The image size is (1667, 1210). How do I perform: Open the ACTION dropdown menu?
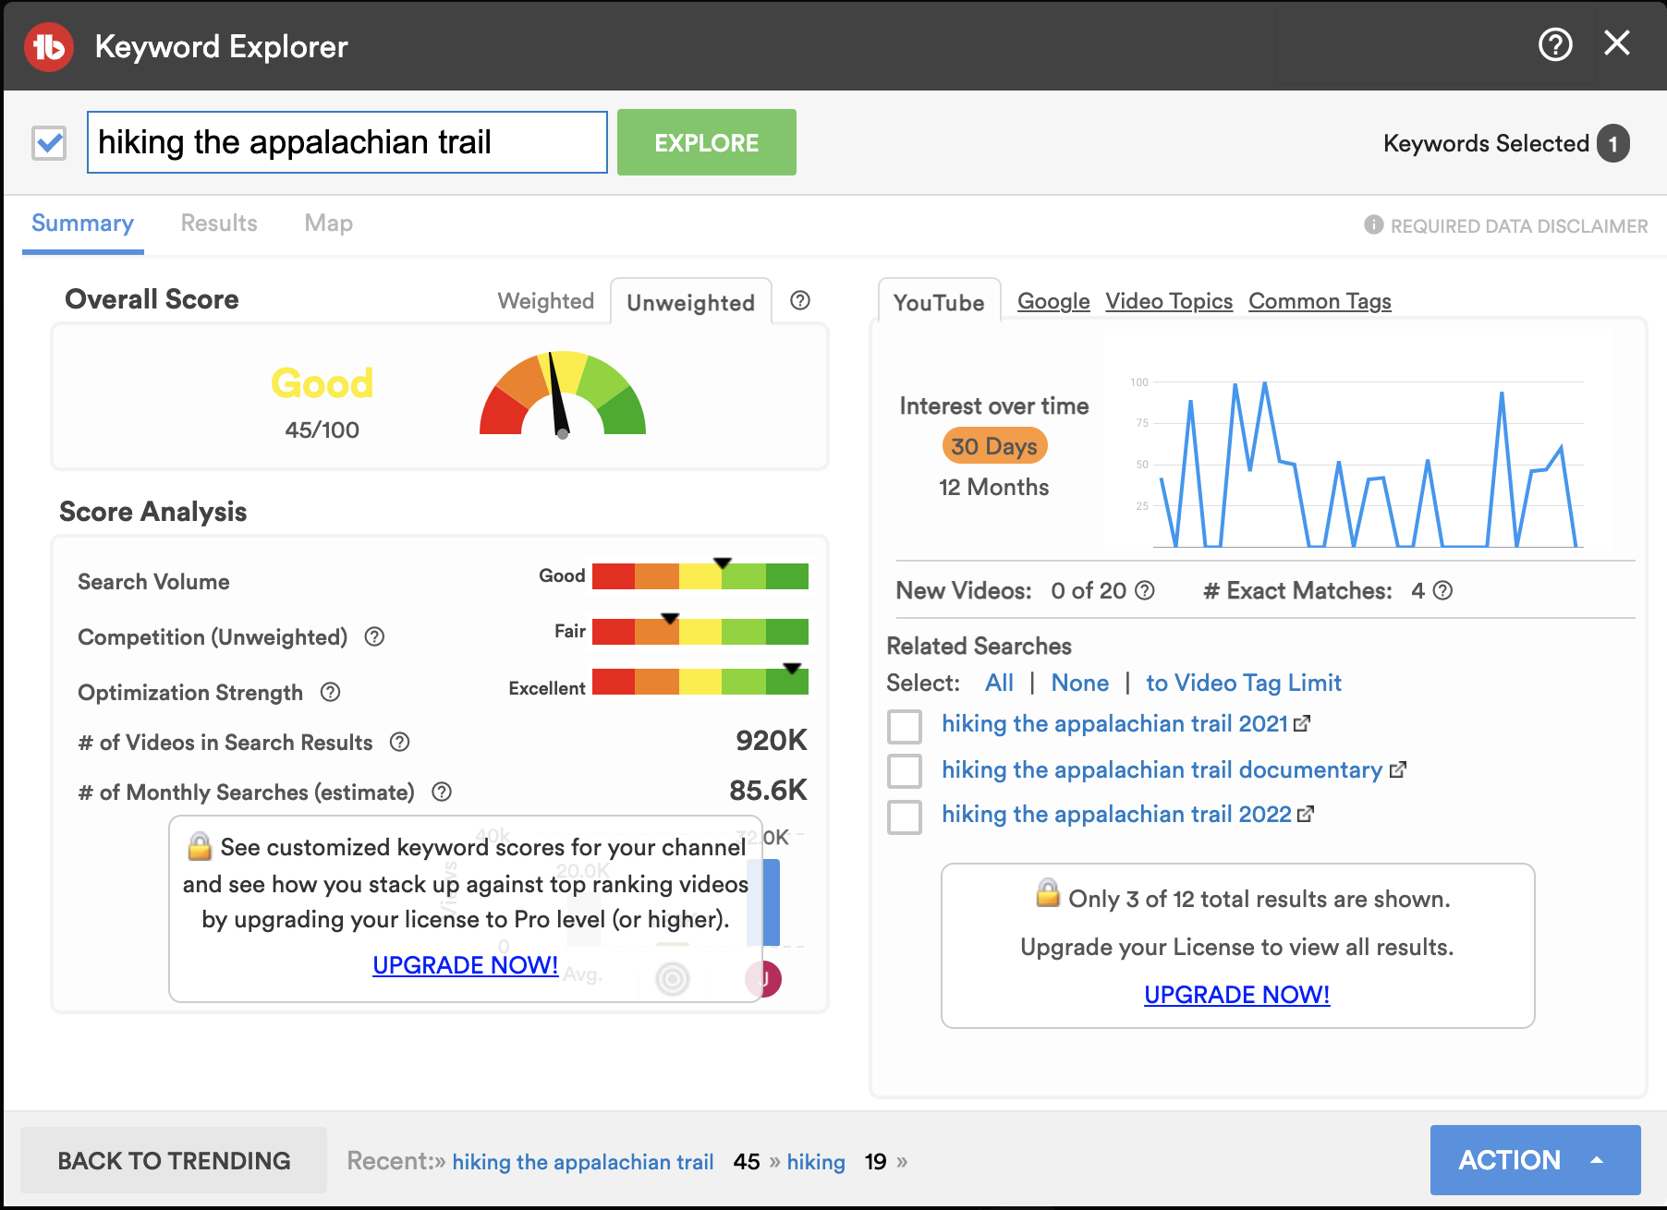(x=1535, y=1160)
